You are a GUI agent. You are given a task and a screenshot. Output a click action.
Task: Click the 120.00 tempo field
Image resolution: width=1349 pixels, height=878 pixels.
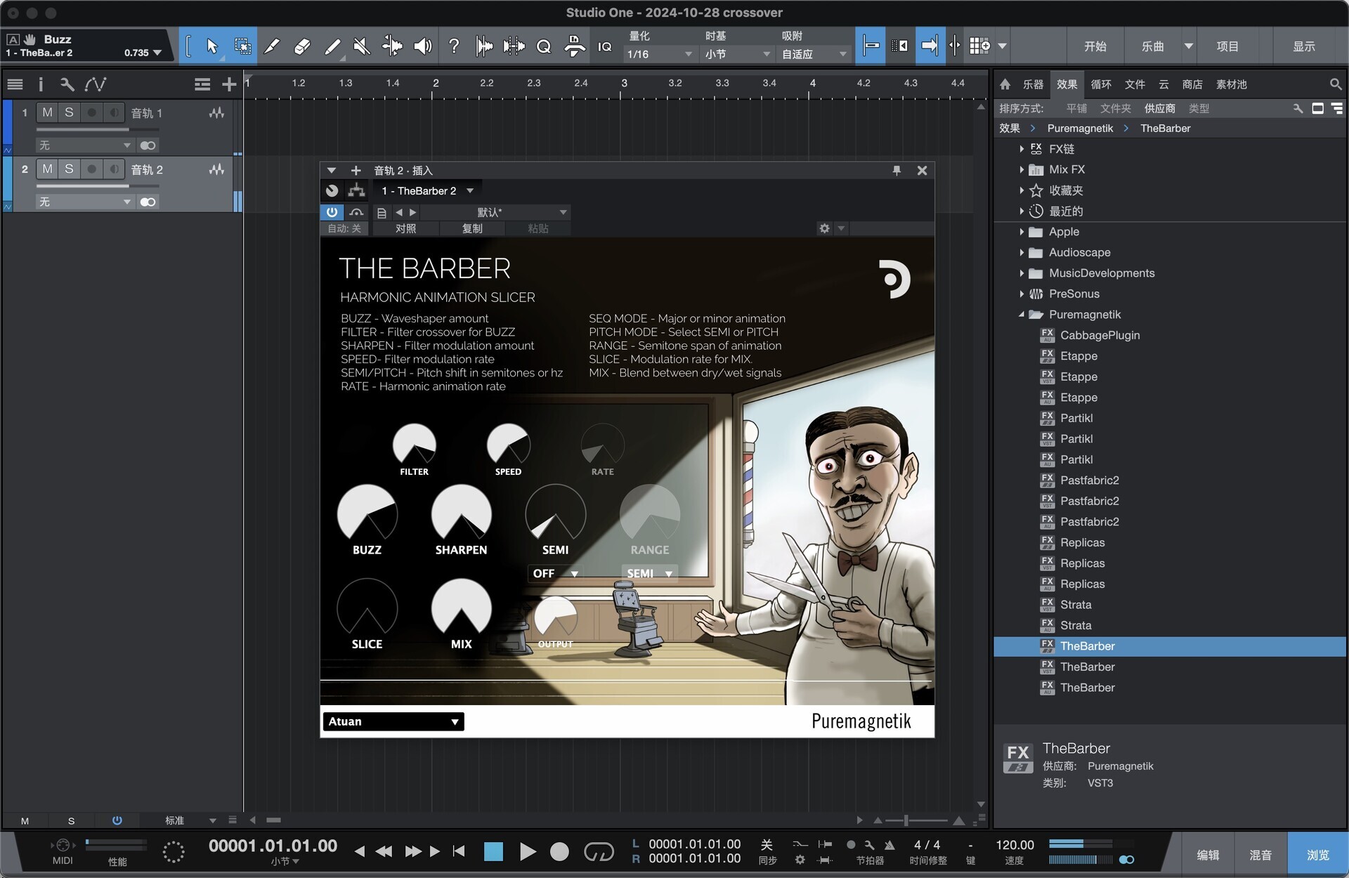point(1015,845)
